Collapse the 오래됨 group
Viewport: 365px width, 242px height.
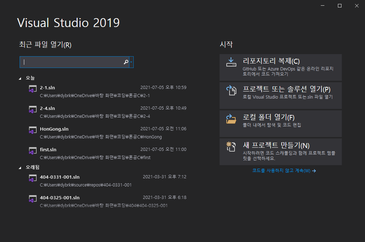[x=20, y=168]
